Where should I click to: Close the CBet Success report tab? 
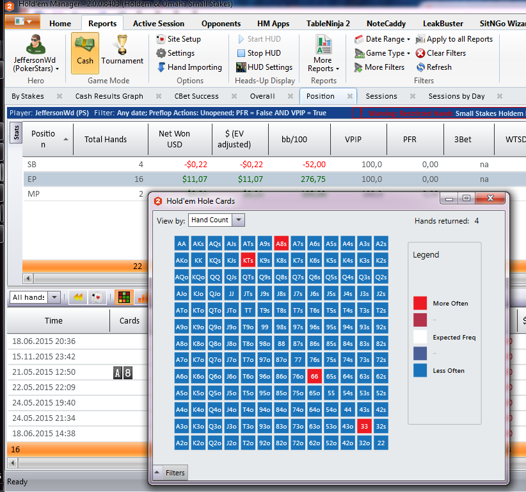point(234,96)
